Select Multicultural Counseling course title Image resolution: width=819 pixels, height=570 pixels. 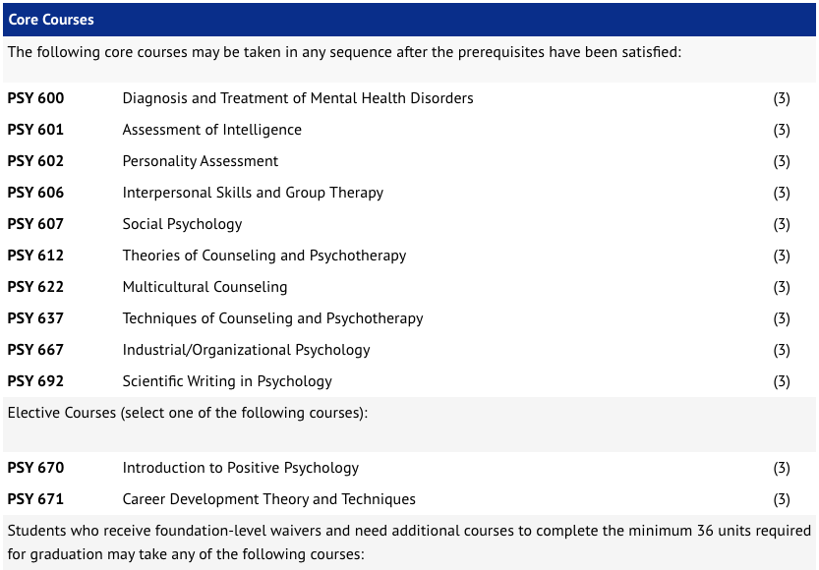tap(205, 287)
